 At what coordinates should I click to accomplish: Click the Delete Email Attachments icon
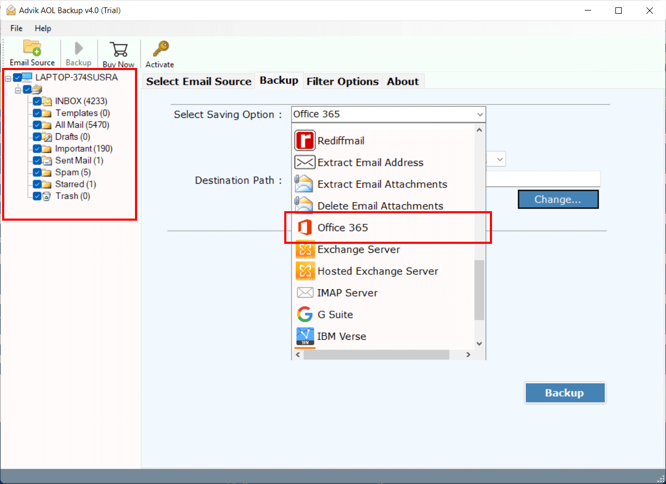click(x=304, y=205)
